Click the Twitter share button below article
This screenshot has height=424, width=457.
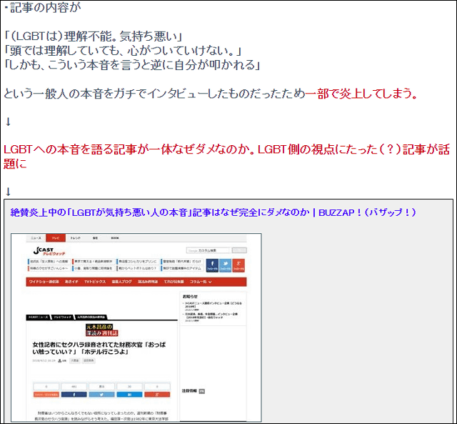point(101,394)
